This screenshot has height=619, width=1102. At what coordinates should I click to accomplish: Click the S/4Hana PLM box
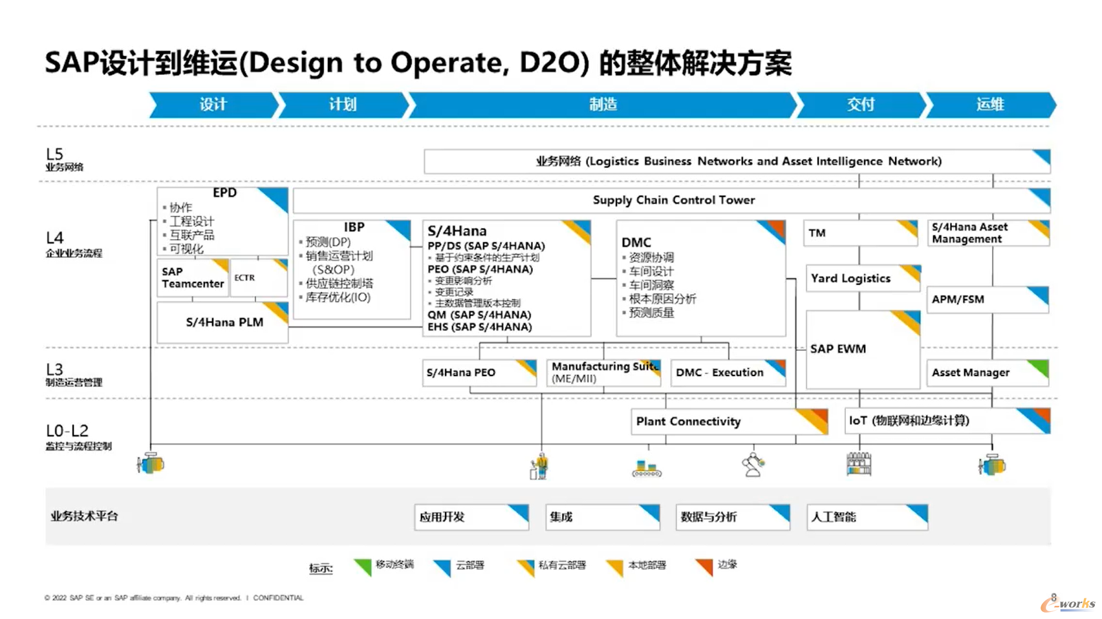coord(223,322)
